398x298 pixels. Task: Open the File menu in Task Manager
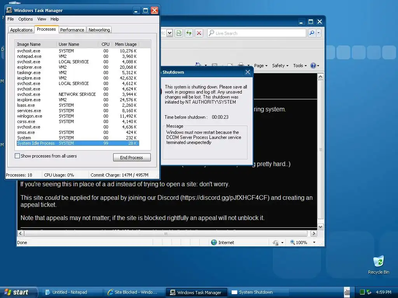click(10, 19)
